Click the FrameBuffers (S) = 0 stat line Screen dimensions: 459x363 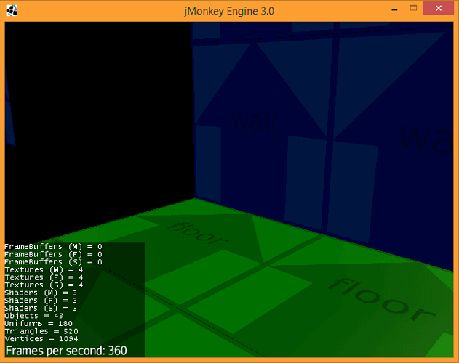[x=53, y=262]
